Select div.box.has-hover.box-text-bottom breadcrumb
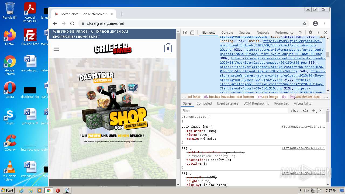345x194 pixels. pyautogui.click(x=229, y=97)
